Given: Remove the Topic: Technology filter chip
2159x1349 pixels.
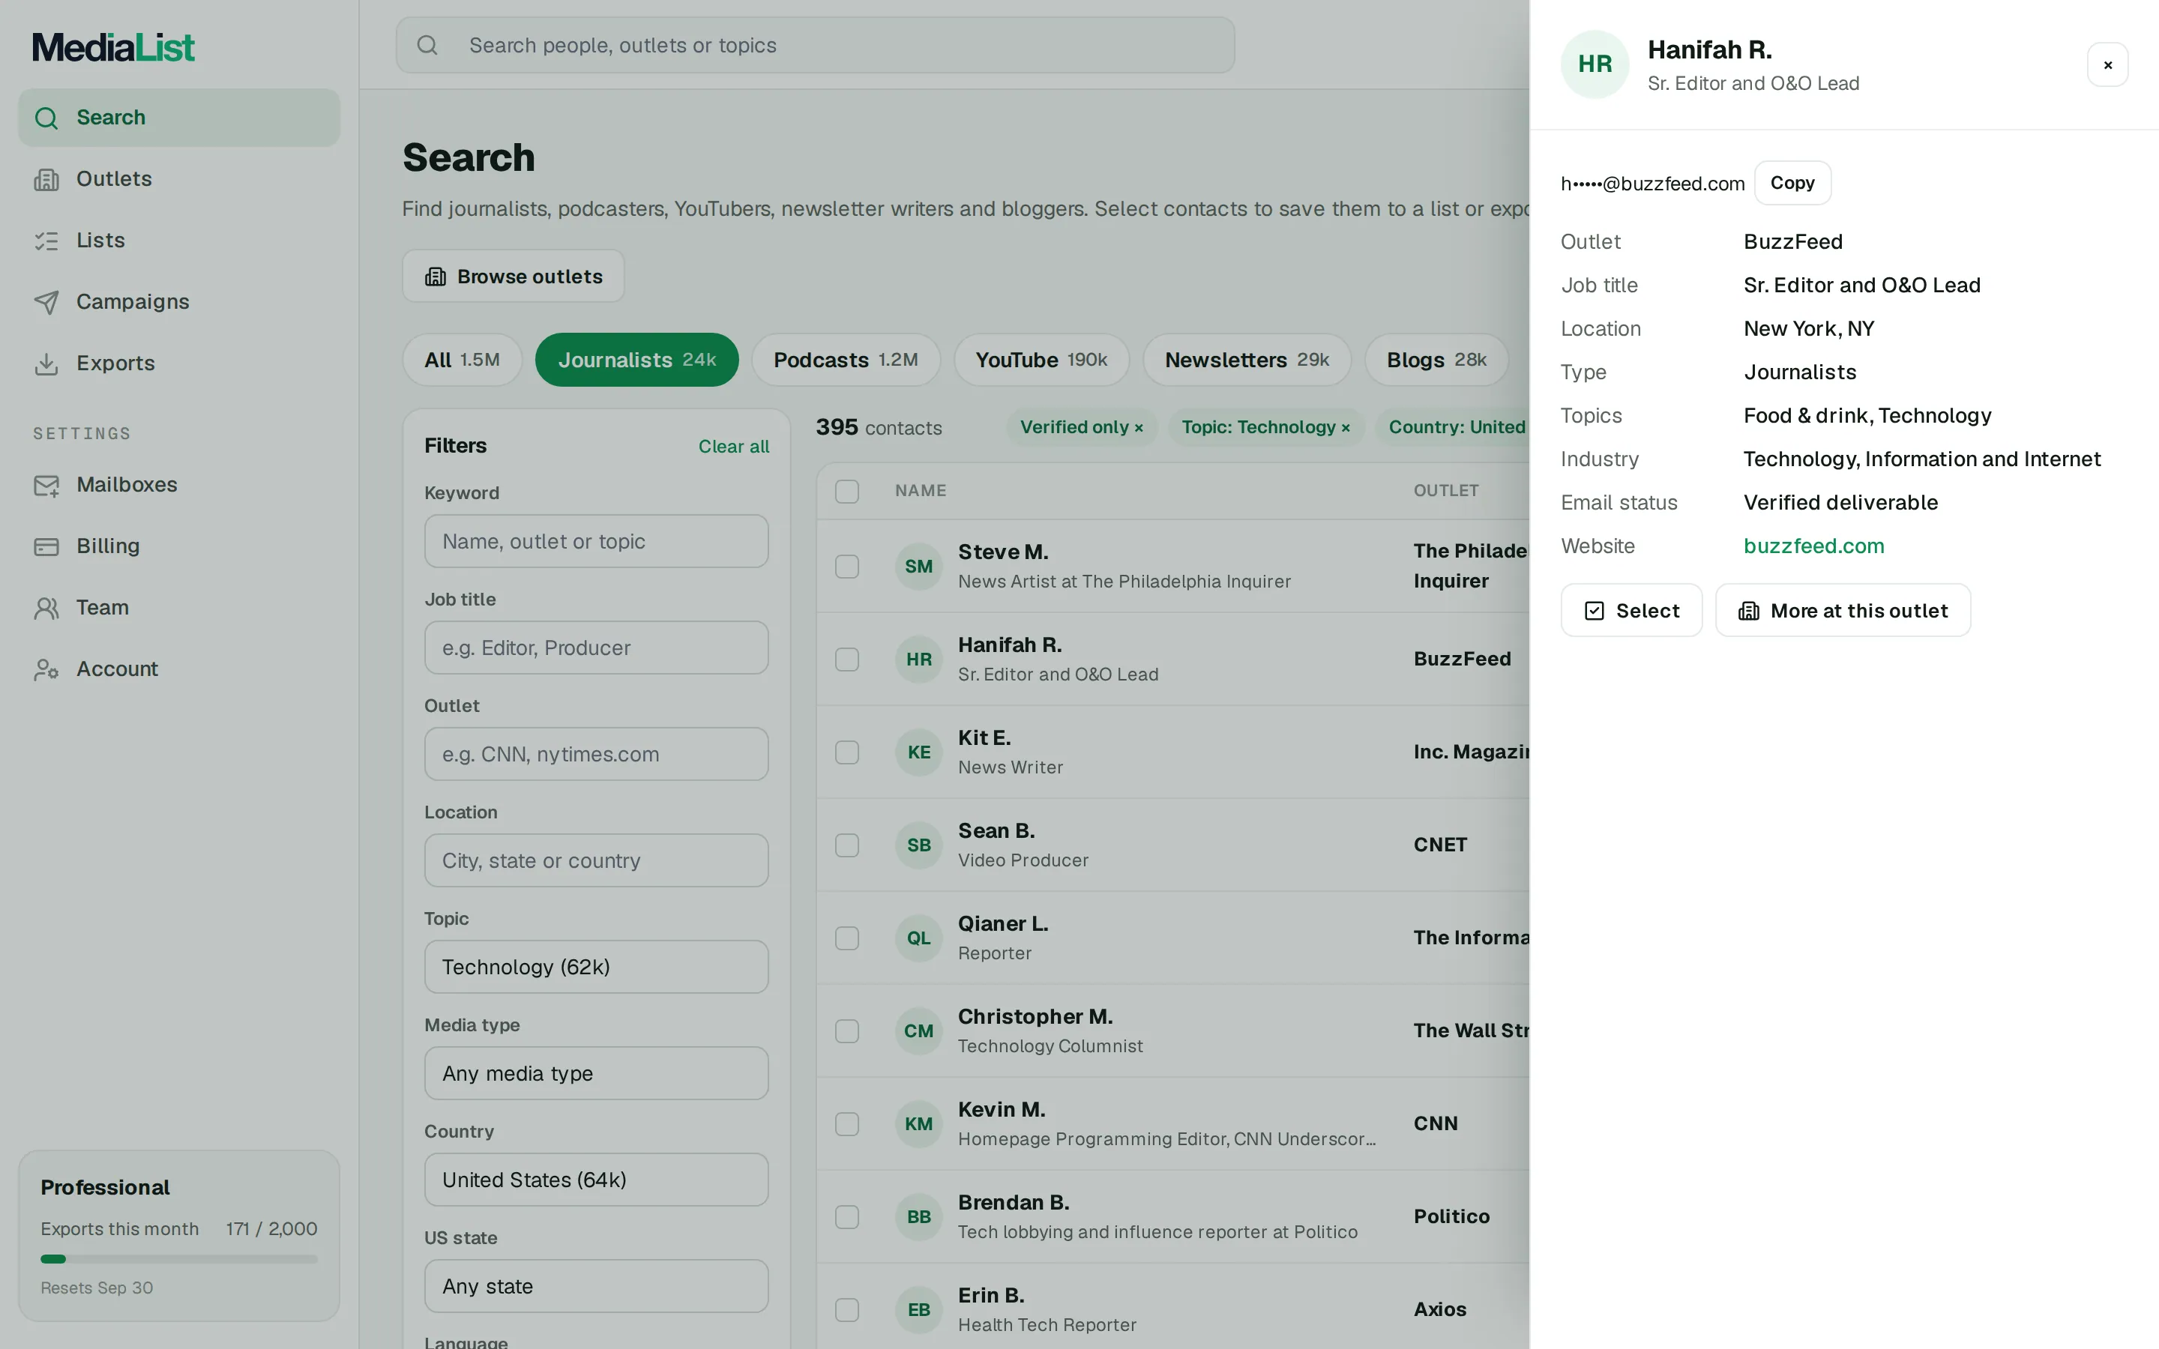Looking at the screenshot, I should (x=1346, y=427).
